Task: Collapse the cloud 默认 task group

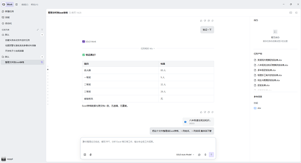Action: pos(6,35)
